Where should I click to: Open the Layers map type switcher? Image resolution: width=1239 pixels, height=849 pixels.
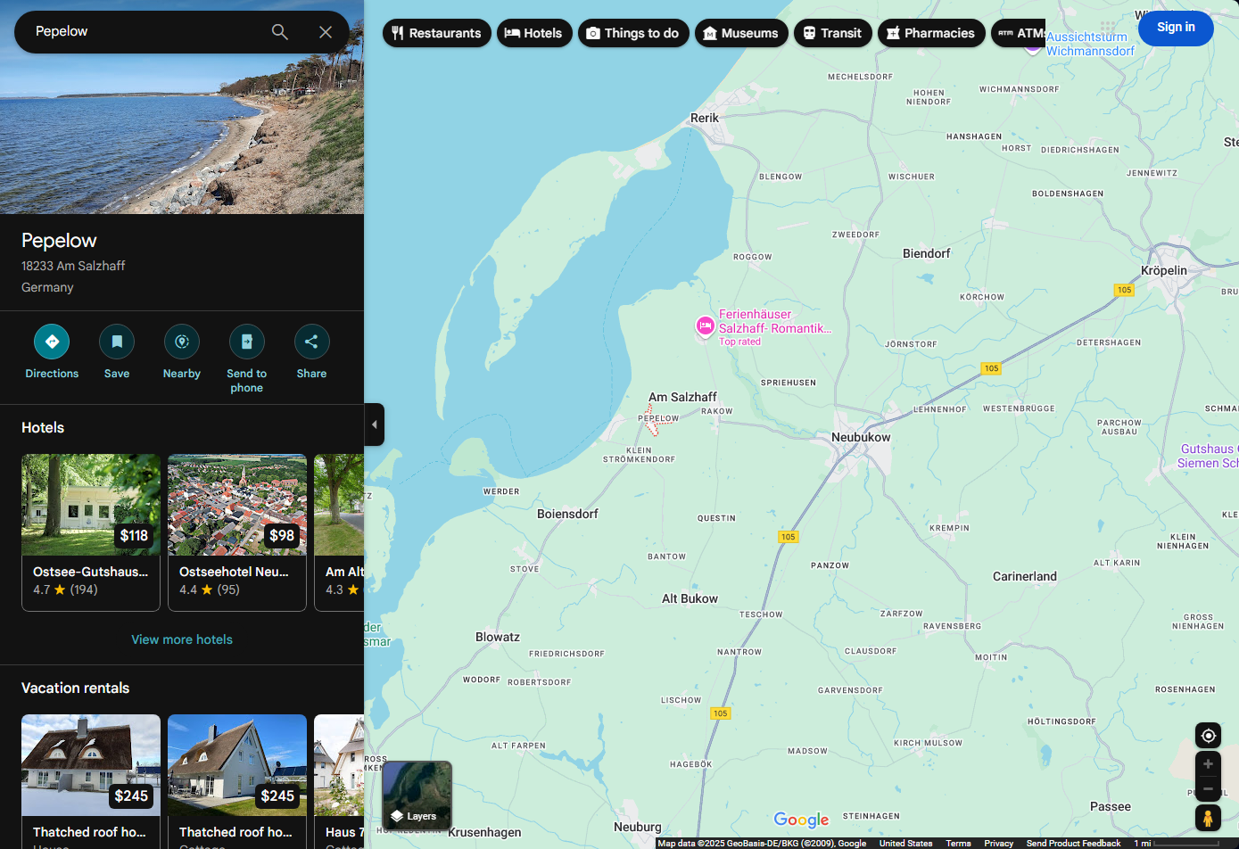click(x=417, y=795)
